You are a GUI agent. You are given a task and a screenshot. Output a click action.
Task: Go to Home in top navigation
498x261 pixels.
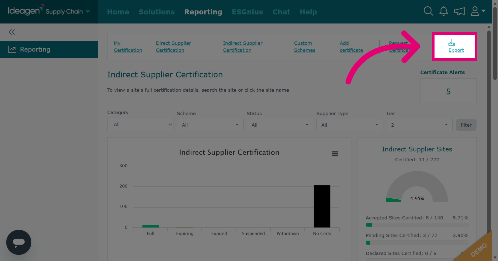[118, 12]
